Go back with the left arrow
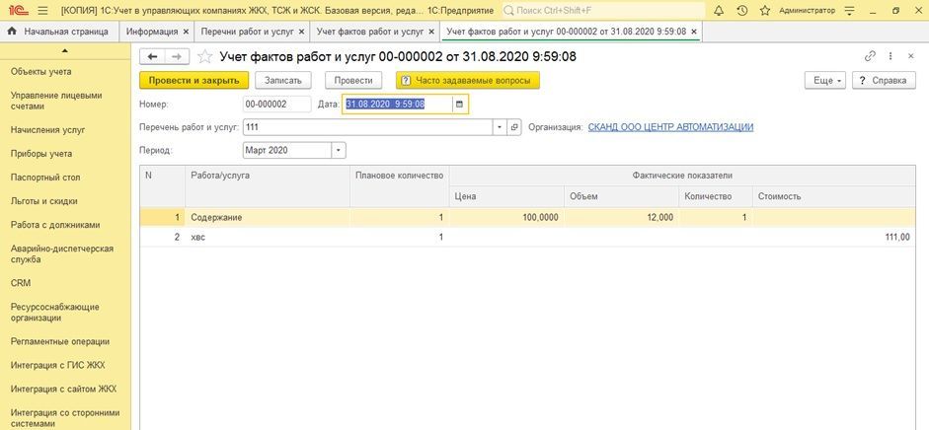The width and height of the screenshot is (929, 430). pos(152,57)
